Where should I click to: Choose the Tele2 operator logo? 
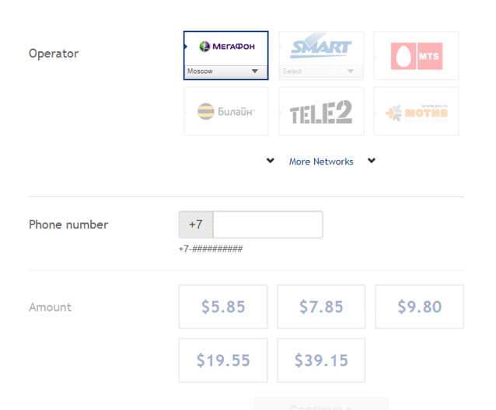(321, 112)
